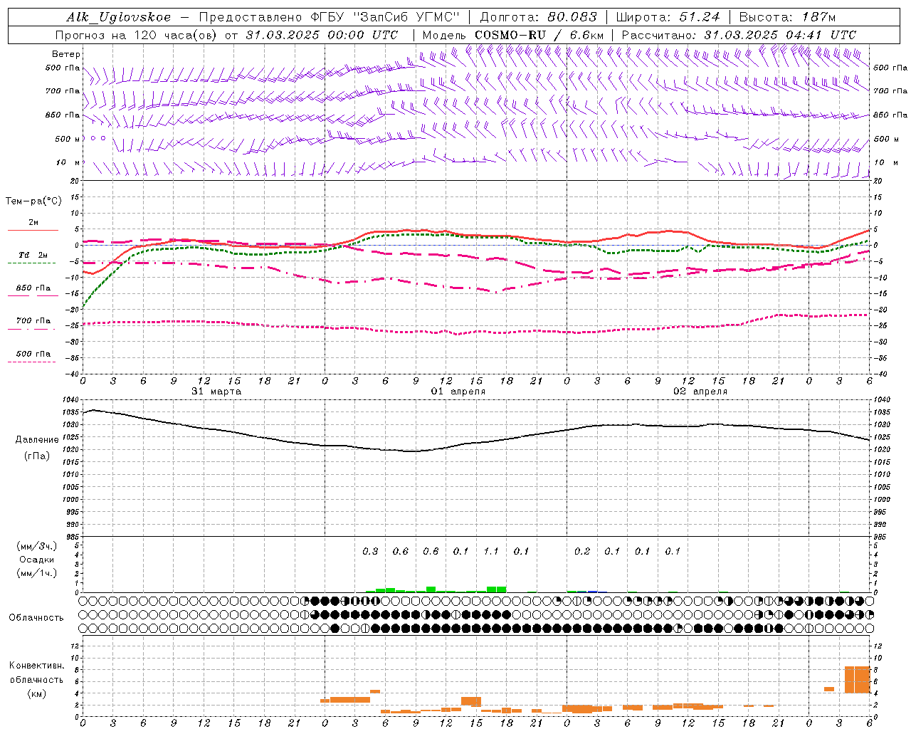Viewport: 911px width, 729px height.
Task: Click the 700 гПа entry in the temperature legend
Action: pyautogui.click(x=33, y=320)
